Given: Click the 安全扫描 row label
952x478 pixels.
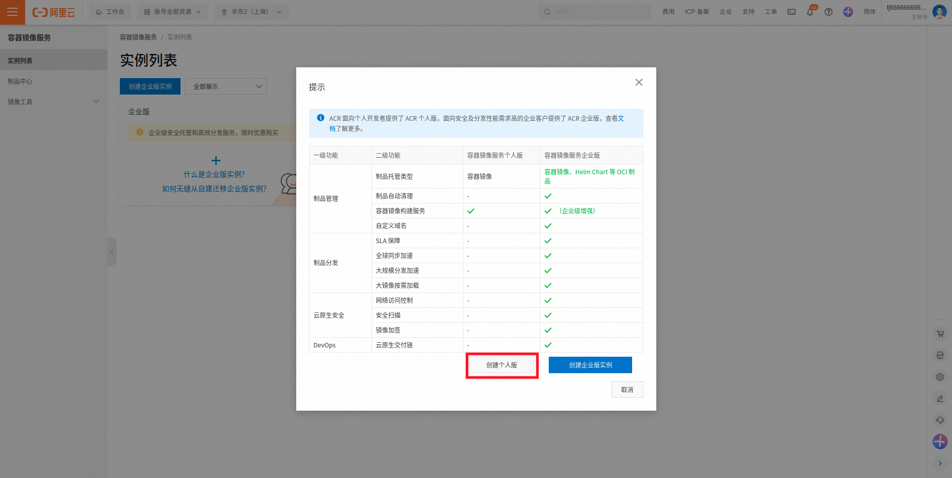Looking at the screenshot, I should (388, 315).
